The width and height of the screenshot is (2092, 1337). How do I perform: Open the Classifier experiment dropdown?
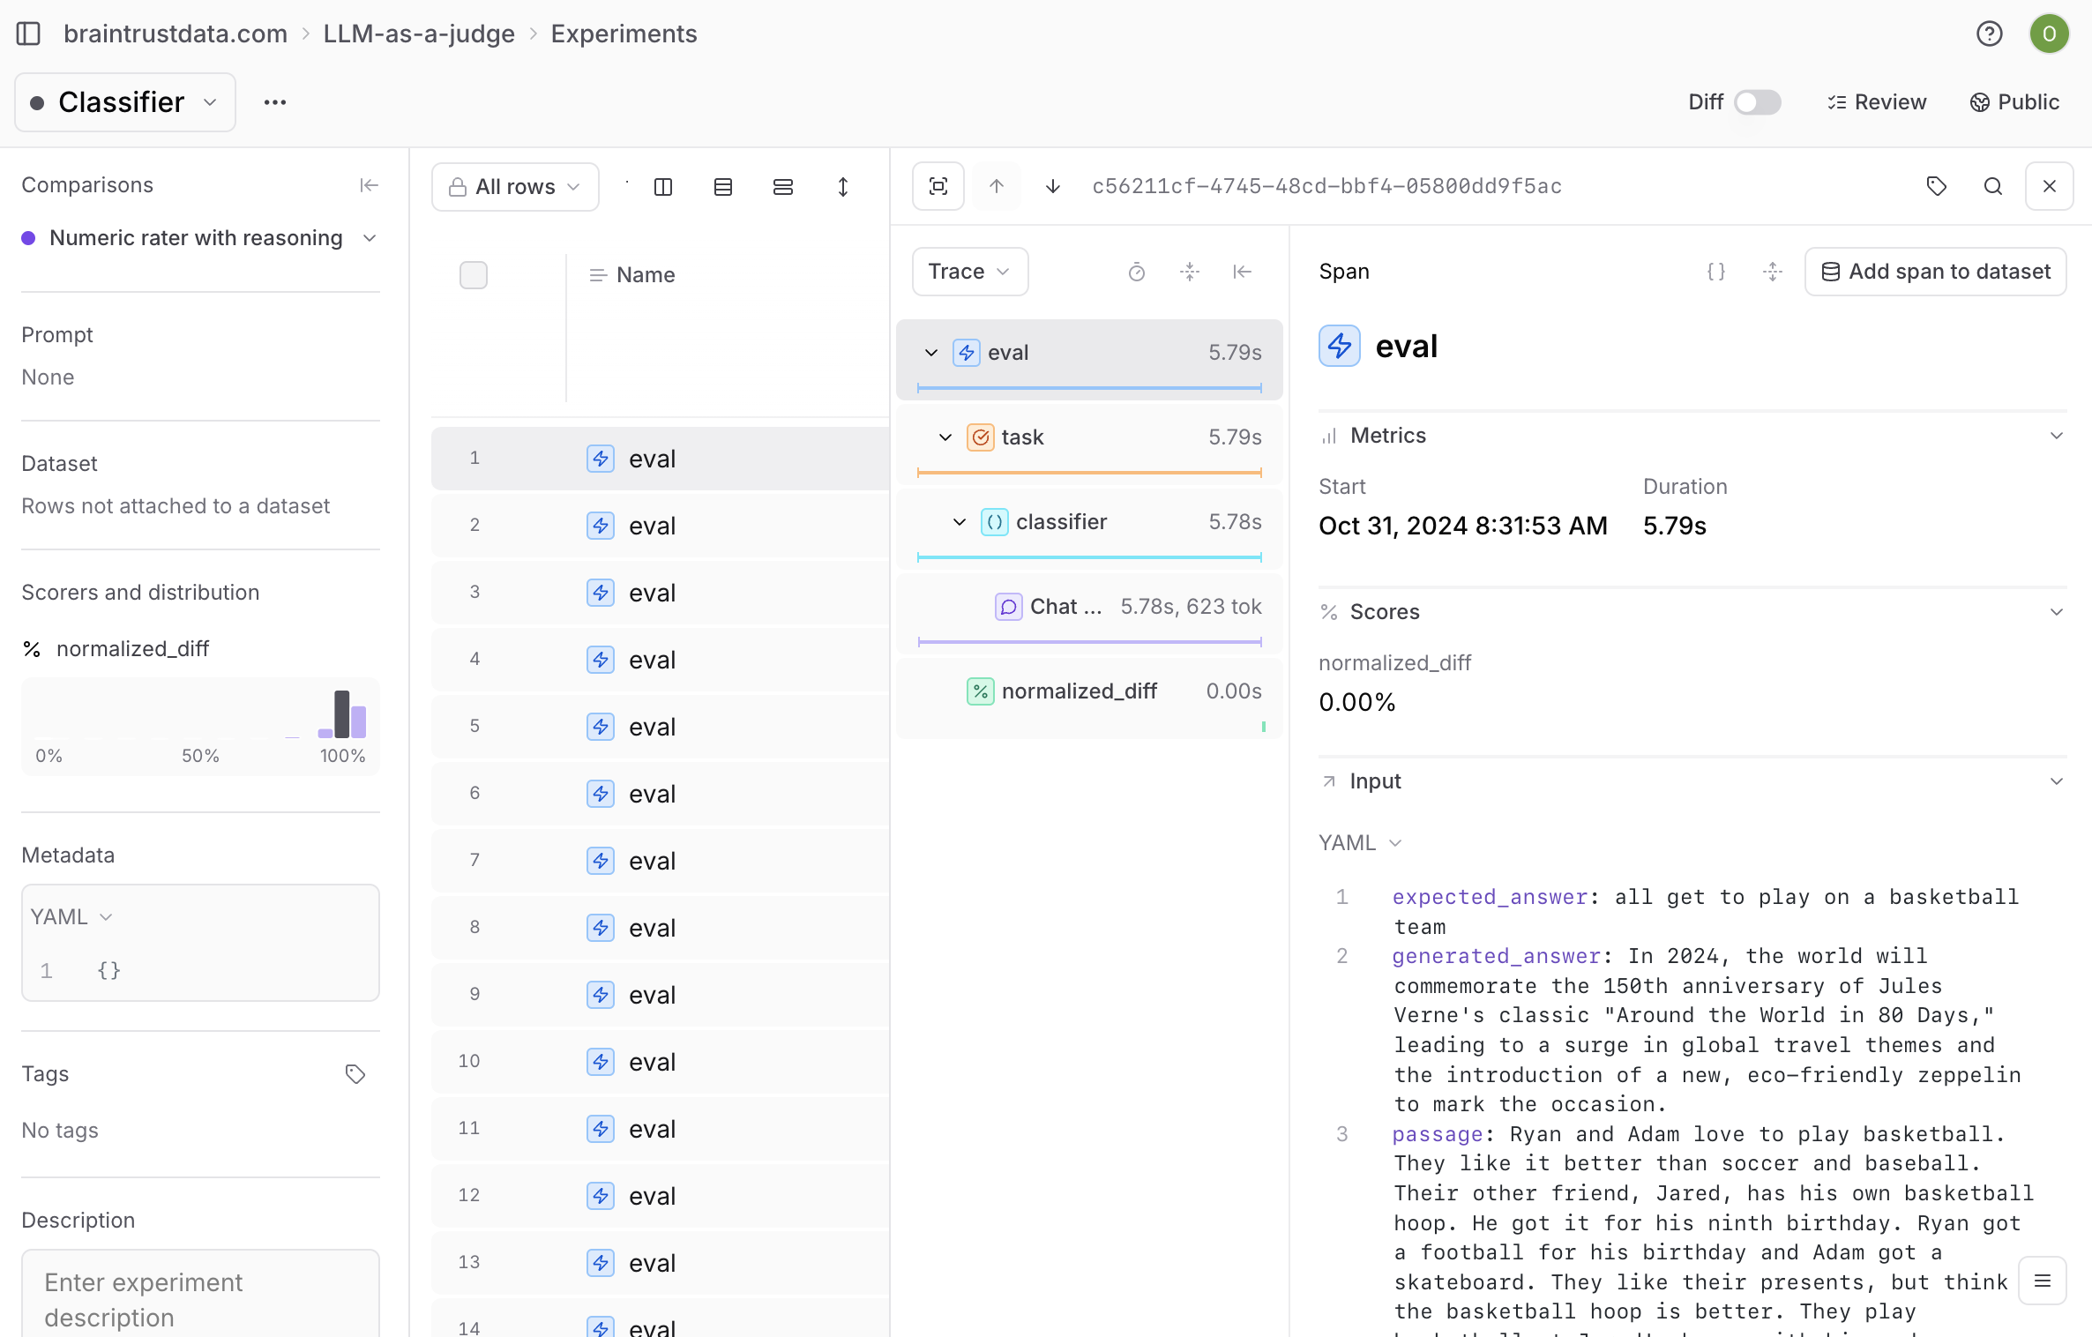coord(125,102)
